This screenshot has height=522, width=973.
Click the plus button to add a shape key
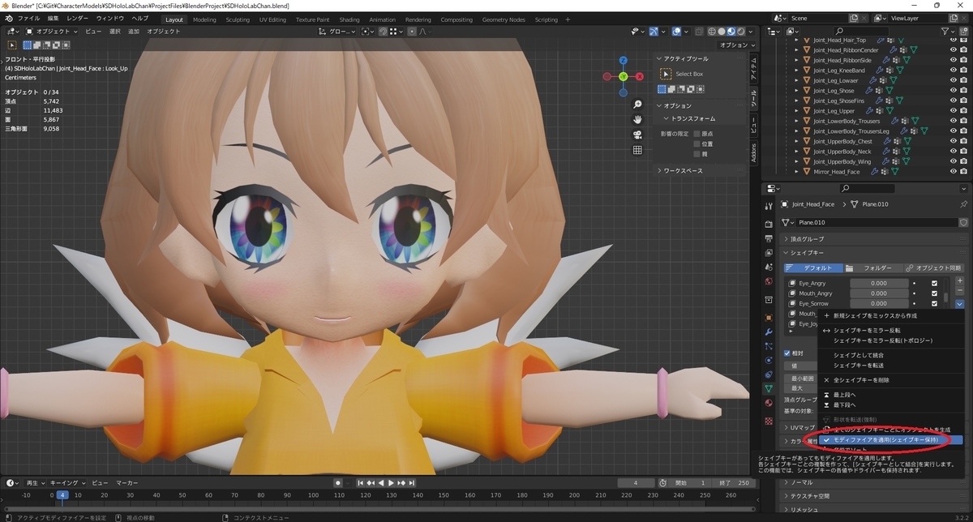tap(960, 280)
